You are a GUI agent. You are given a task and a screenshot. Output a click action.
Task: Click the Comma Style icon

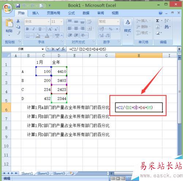(117, 29)
